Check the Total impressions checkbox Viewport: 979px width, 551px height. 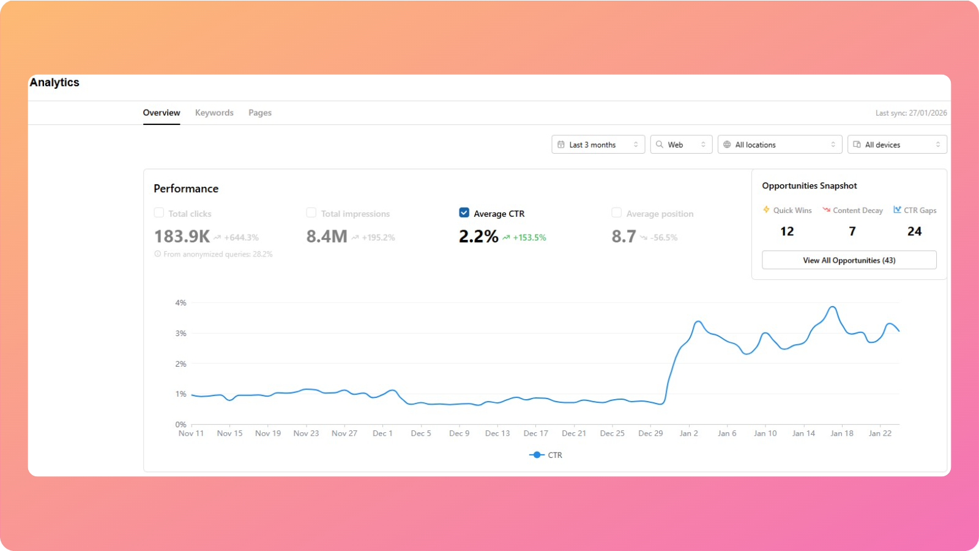coord(311,213)
